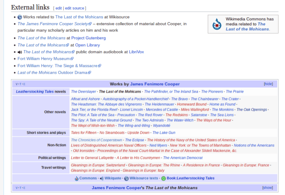Click the V (view) link of the Works navbox
This screenshot has width=285, height=195.
[17, 84]
